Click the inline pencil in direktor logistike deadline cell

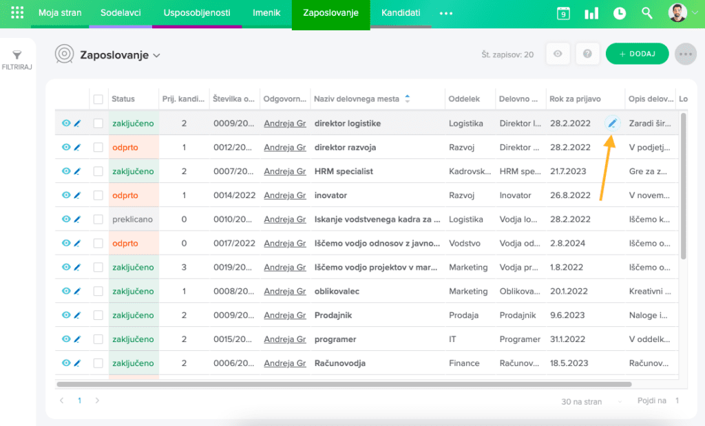click(x=611, y=123)
